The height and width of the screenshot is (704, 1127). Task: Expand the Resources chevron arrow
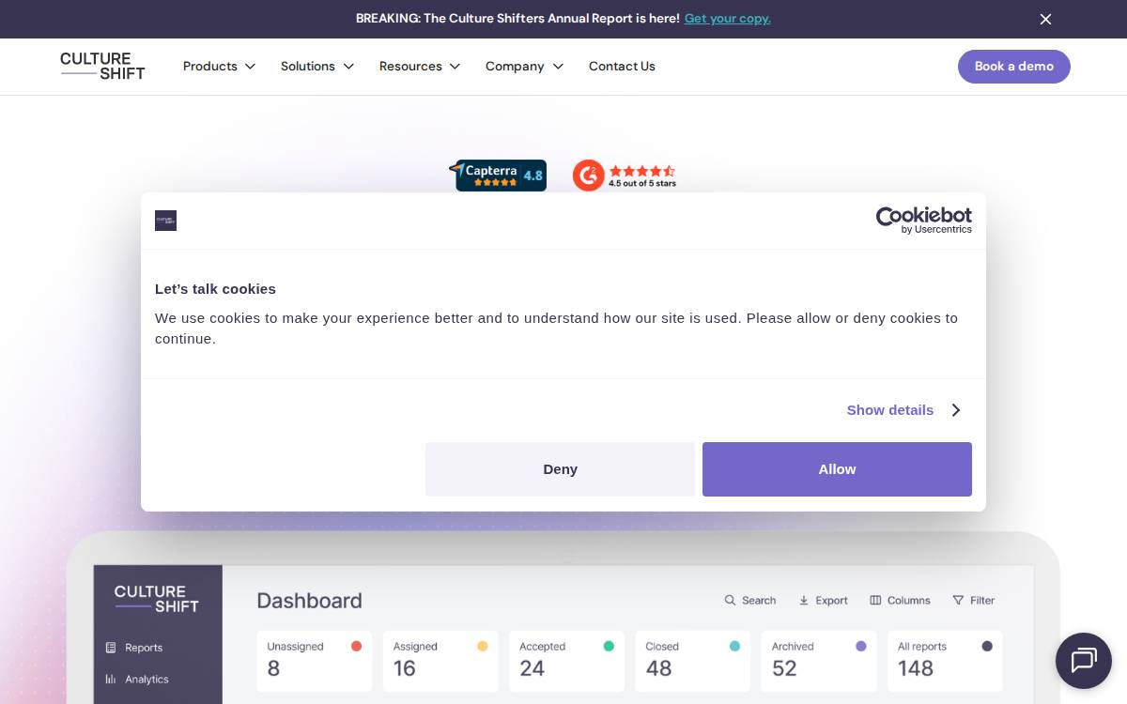[455, 67]
